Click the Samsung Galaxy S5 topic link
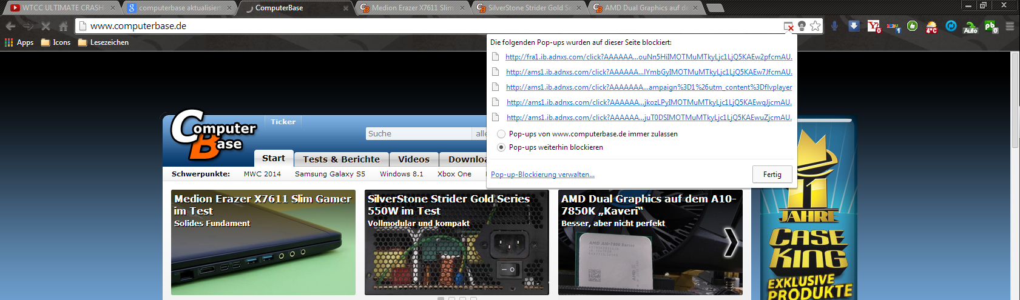 [330, 174]
